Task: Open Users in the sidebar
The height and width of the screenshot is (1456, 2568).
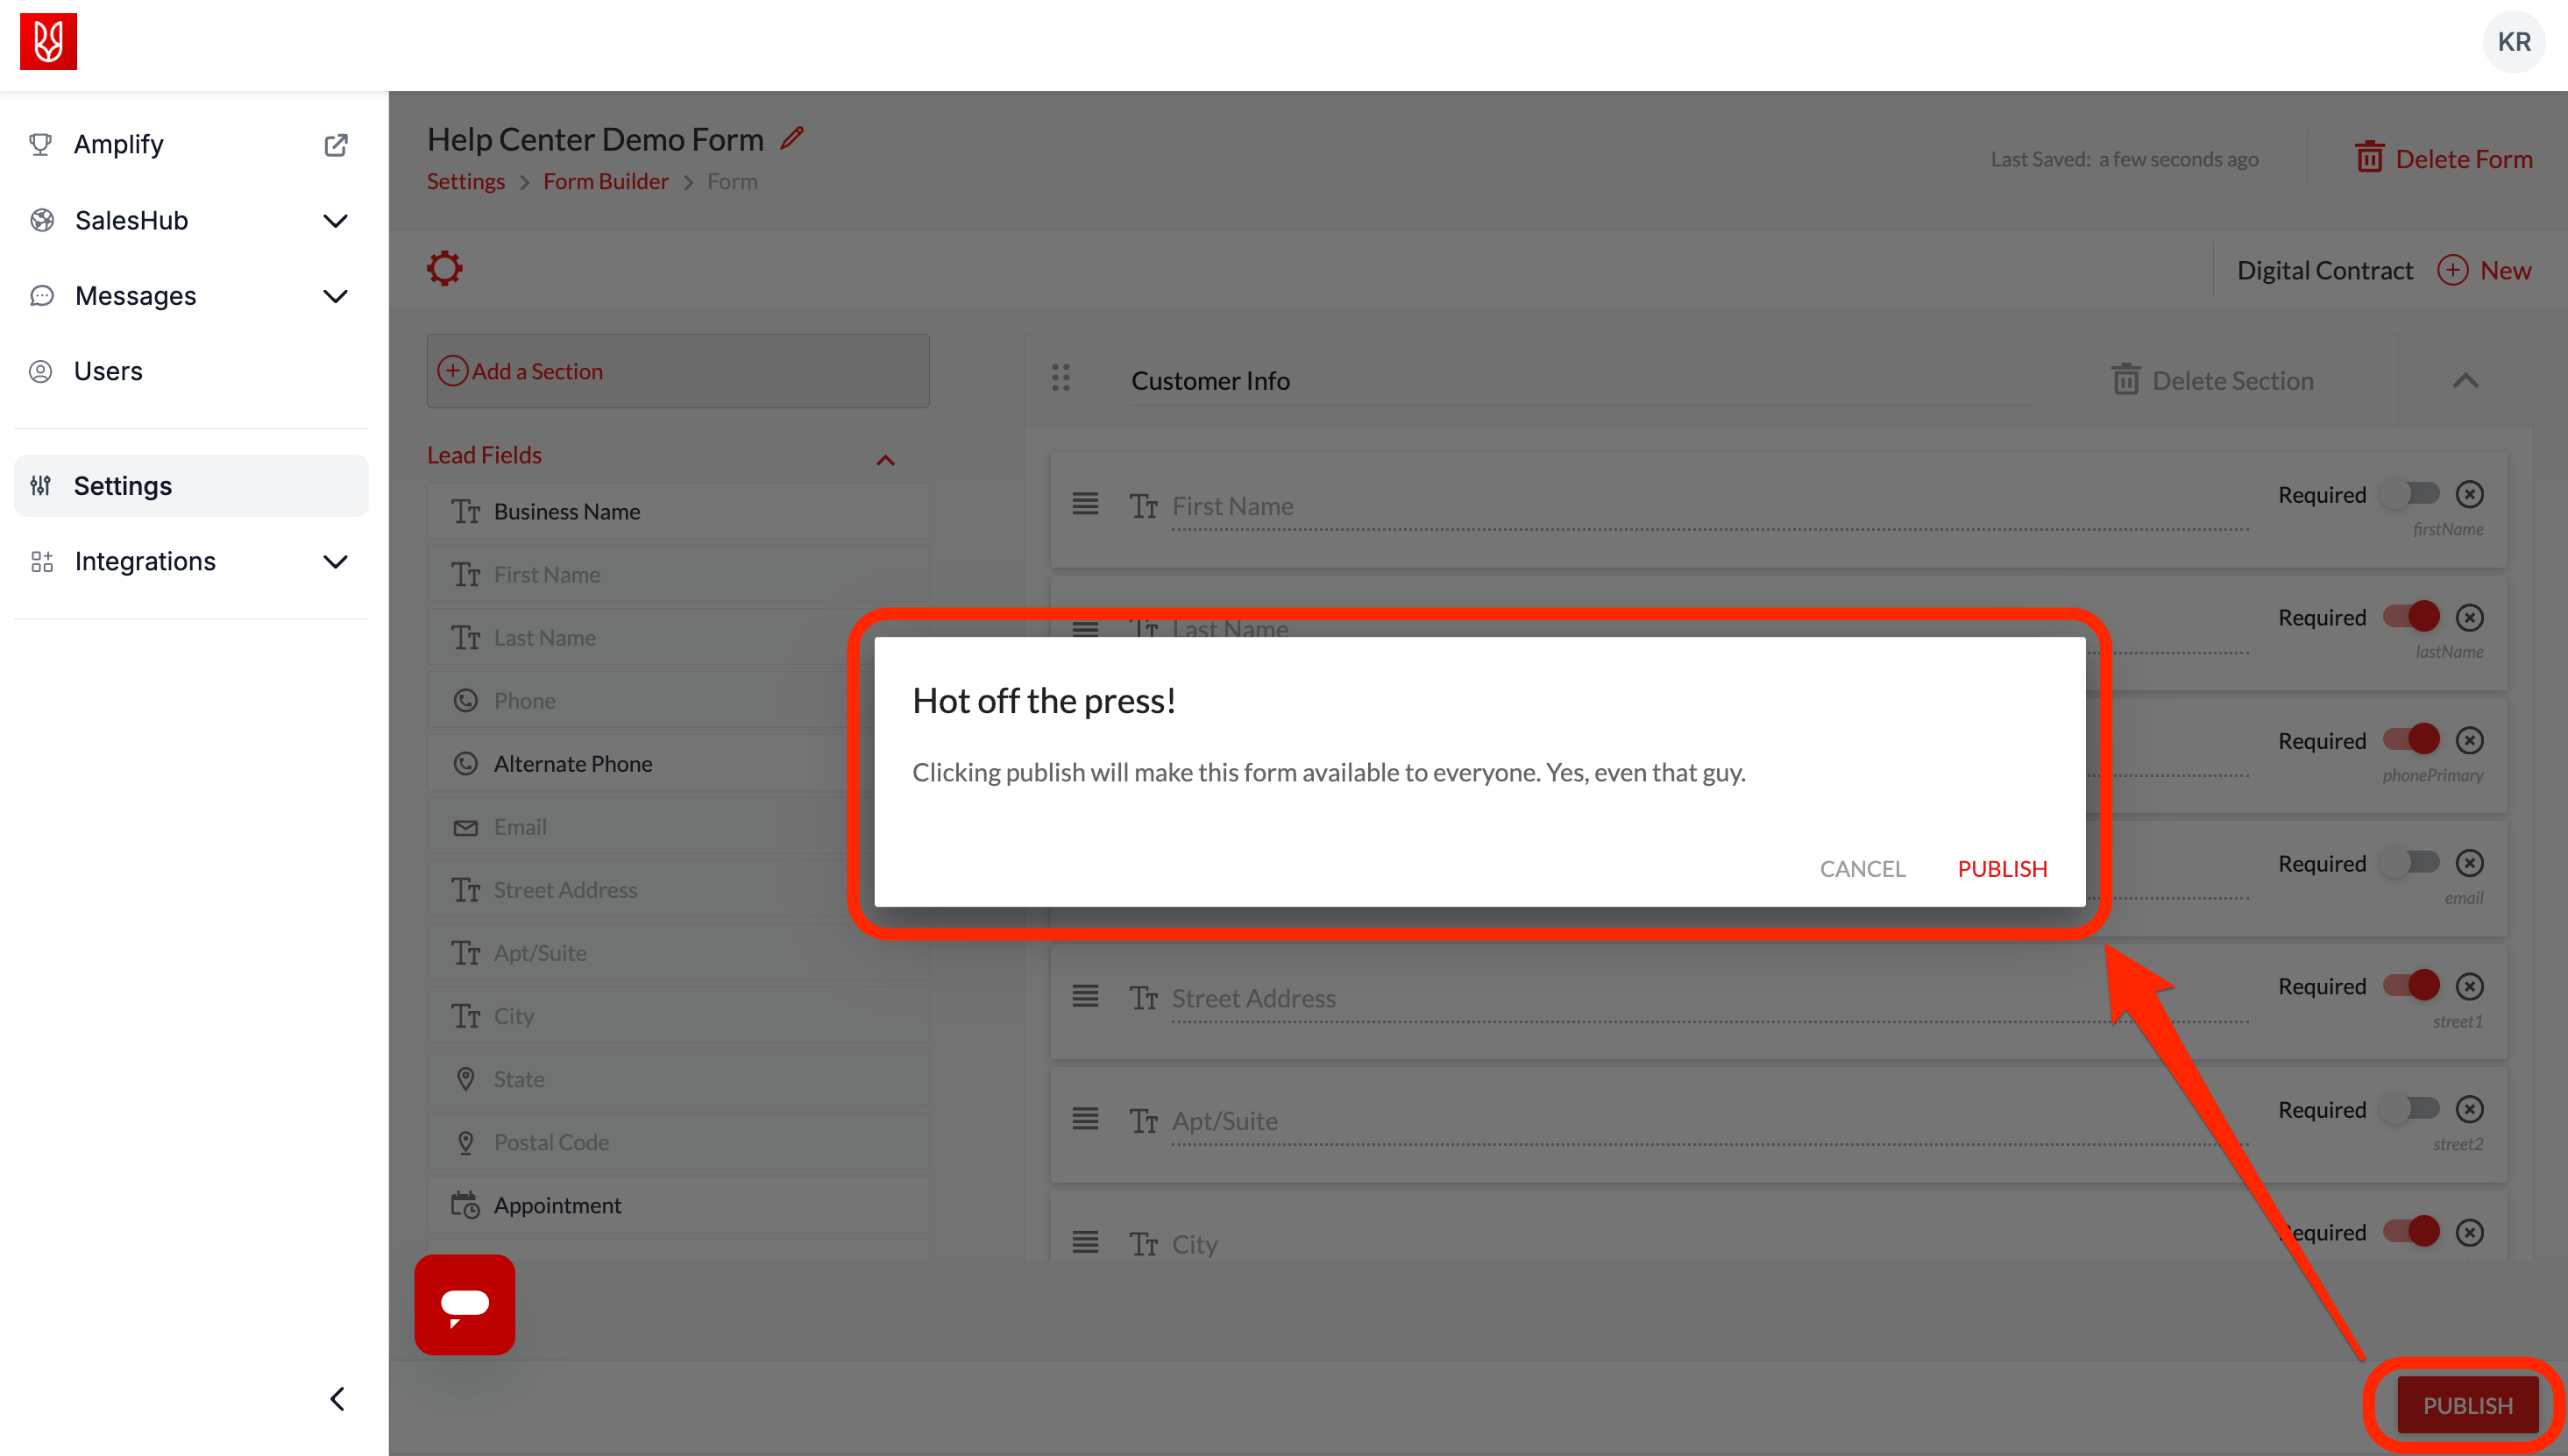Action: pyautogui.click(x=108, y=371)
